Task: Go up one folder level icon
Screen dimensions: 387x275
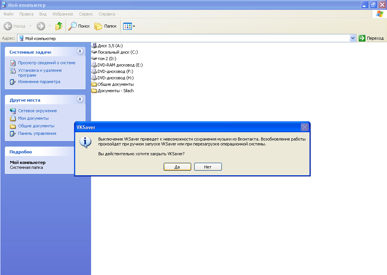Action: click(59, 26)
